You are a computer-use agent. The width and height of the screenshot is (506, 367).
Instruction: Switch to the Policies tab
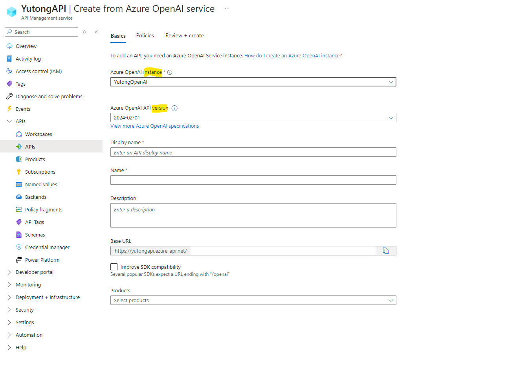[x=145, y=35]
